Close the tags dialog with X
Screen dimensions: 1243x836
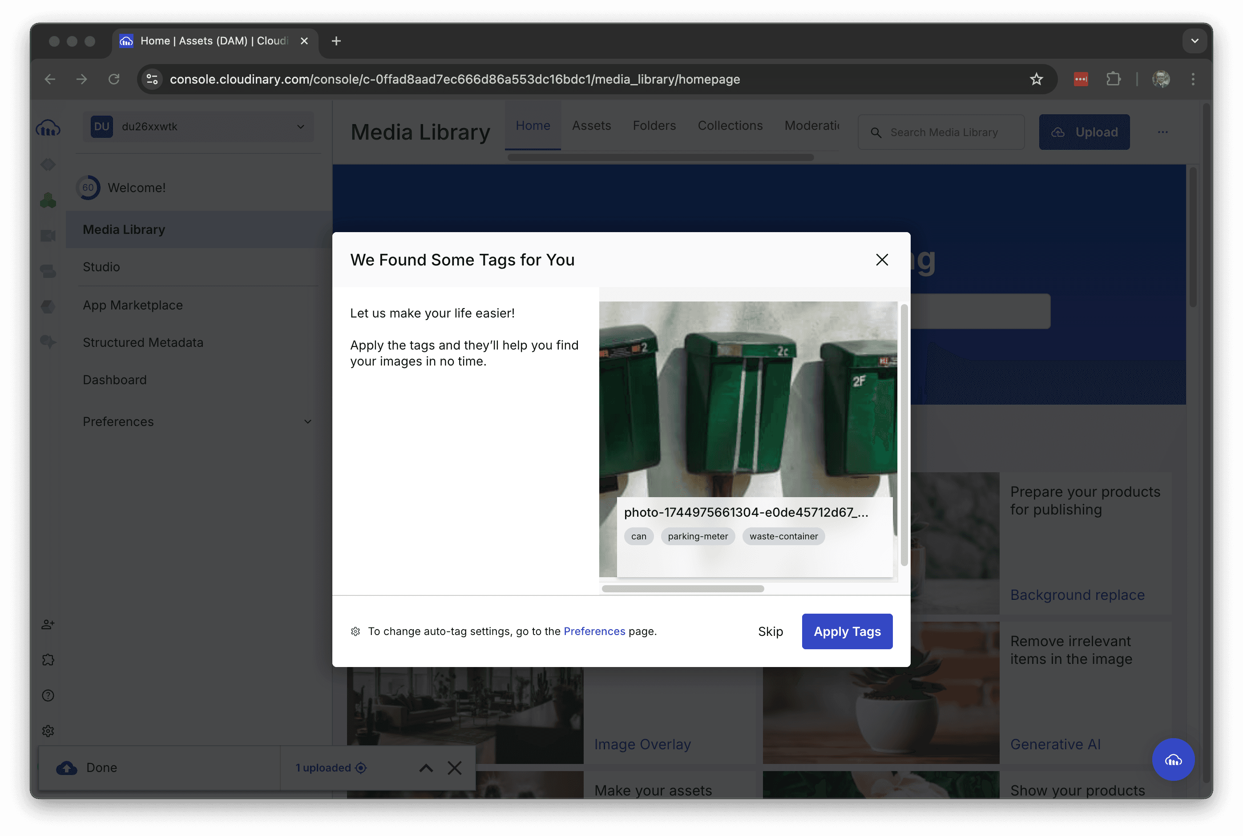click(x=881, y=260)
